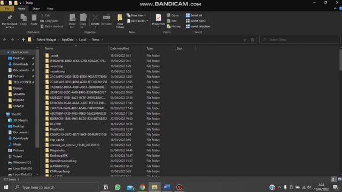Click Copy path in Clipboard group
The width and height of the screenshot is (342, 192).
pyautogui.click(x=49, y=21)
